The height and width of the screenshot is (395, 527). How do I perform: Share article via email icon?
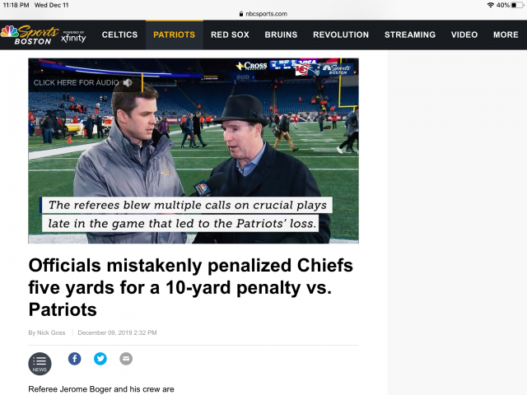[125, 359]
